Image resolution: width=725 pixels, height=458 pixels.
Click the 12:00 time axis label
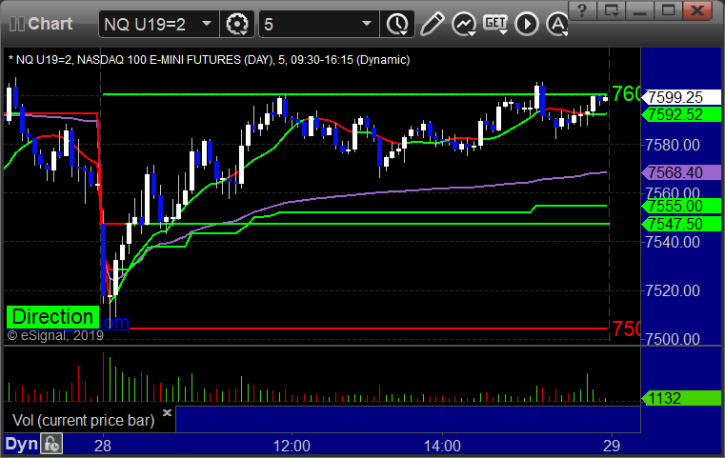pos(292,446)
